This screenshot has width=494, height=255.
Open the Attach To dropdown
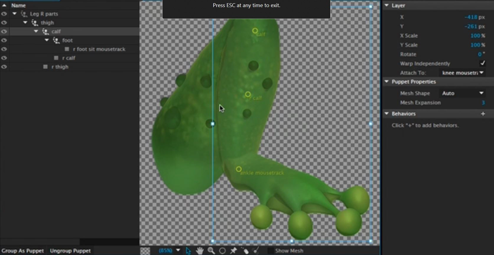[462, 73]
